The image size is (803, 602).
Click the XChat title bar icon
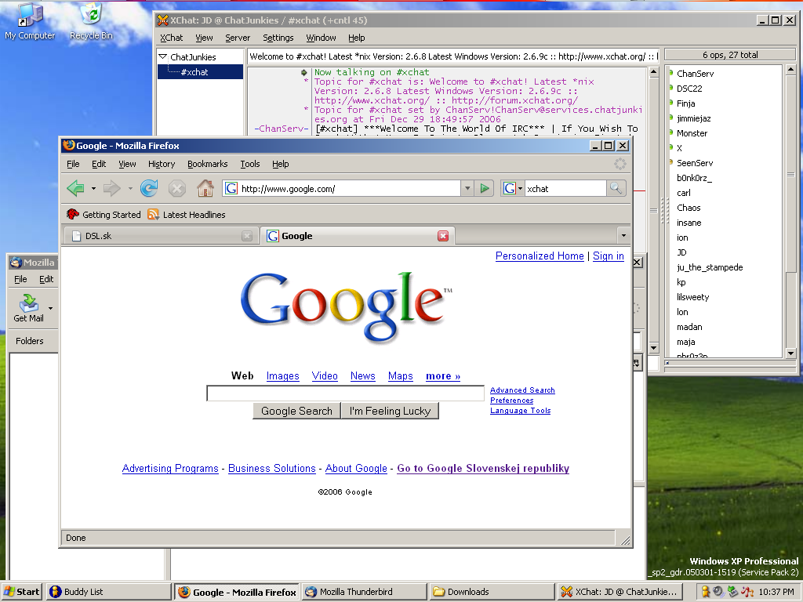(162, 20)
